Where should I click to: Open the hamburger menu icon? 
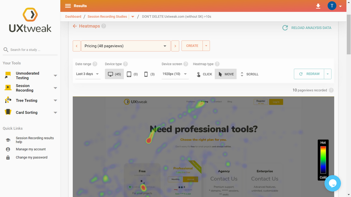[x=68, y=6]
